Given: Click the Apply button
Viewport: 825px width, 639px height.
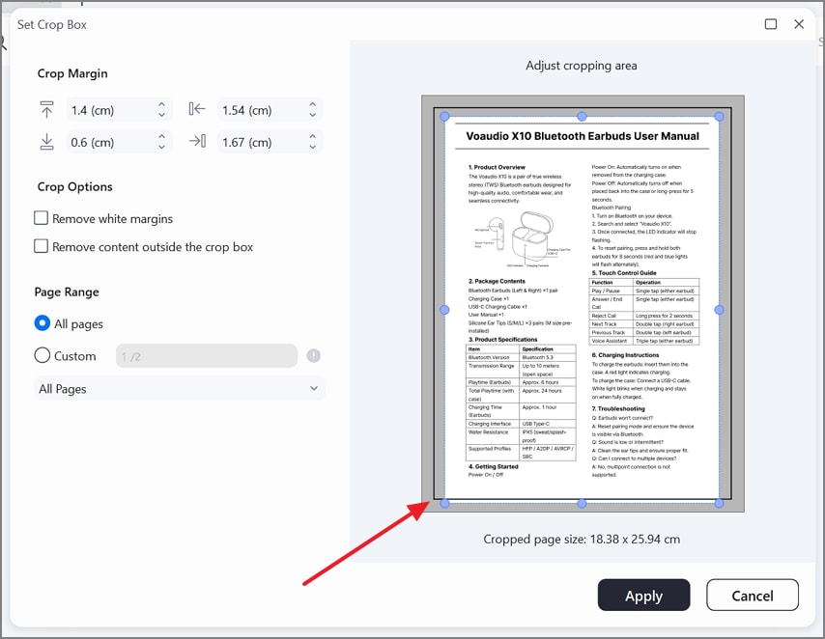Looking at the screenshot, I should click(x=643, y=596).
